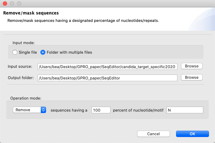Choose Folder with multiple files option
This screenshot has height=143, width=215.
point(43,53)
